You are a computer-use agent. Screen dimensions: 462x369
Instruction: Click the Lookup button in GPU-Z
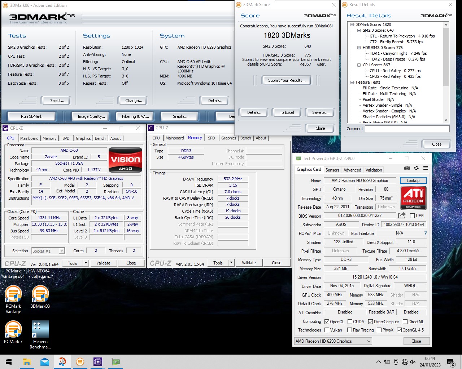click(413, 181)
